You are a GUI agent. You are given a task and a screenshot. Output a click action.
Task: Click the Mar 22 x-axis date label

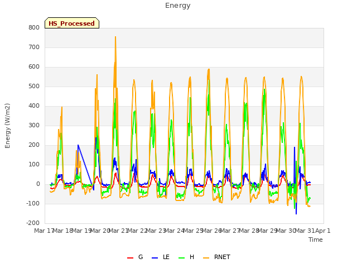(137, 231)
